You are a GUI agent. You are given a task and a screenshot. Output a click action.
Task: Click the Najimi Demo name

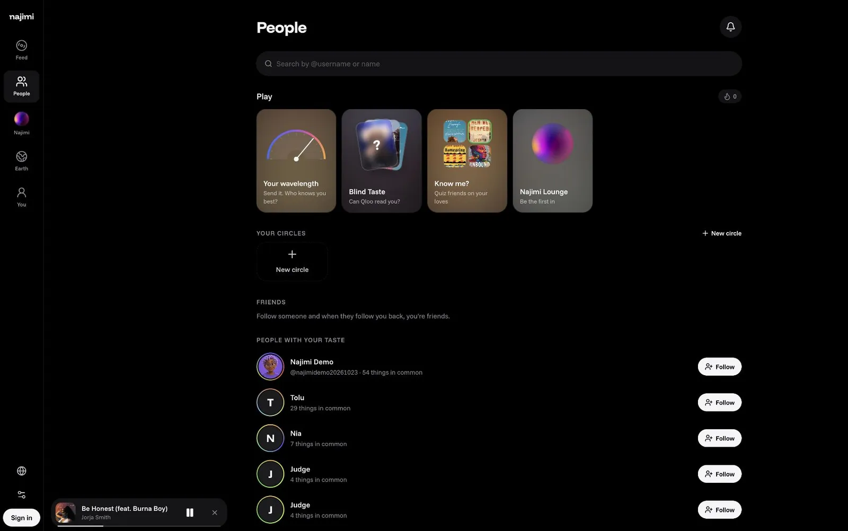coord(312,362)
